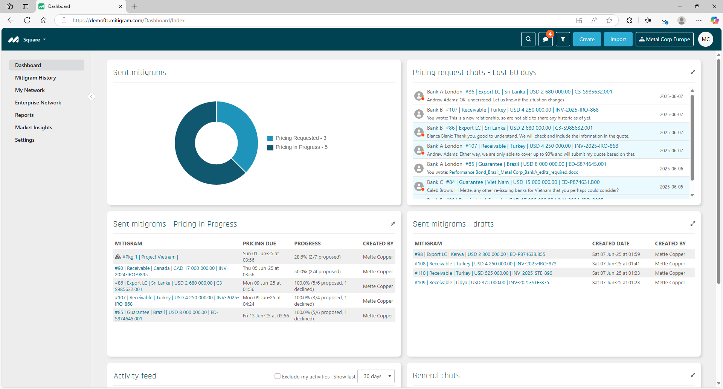Open chat notifications icon with badge
Viewport: 723px width, 389px height.
pyautogui.click(x=545, y=39)
